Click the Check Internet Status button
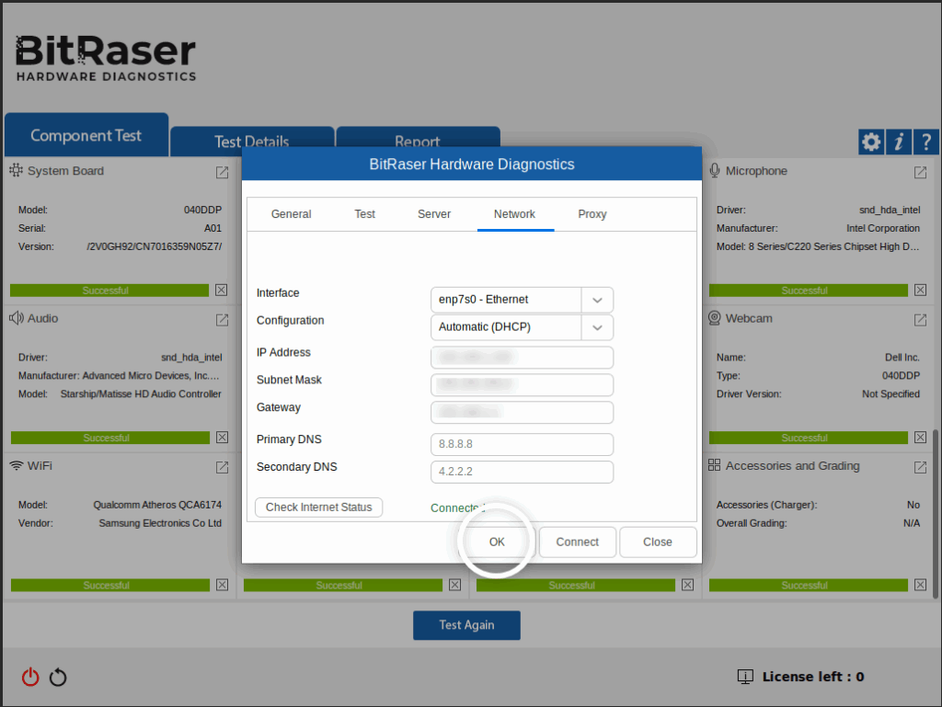Screen dimensions: 942x707 (319, 507)
